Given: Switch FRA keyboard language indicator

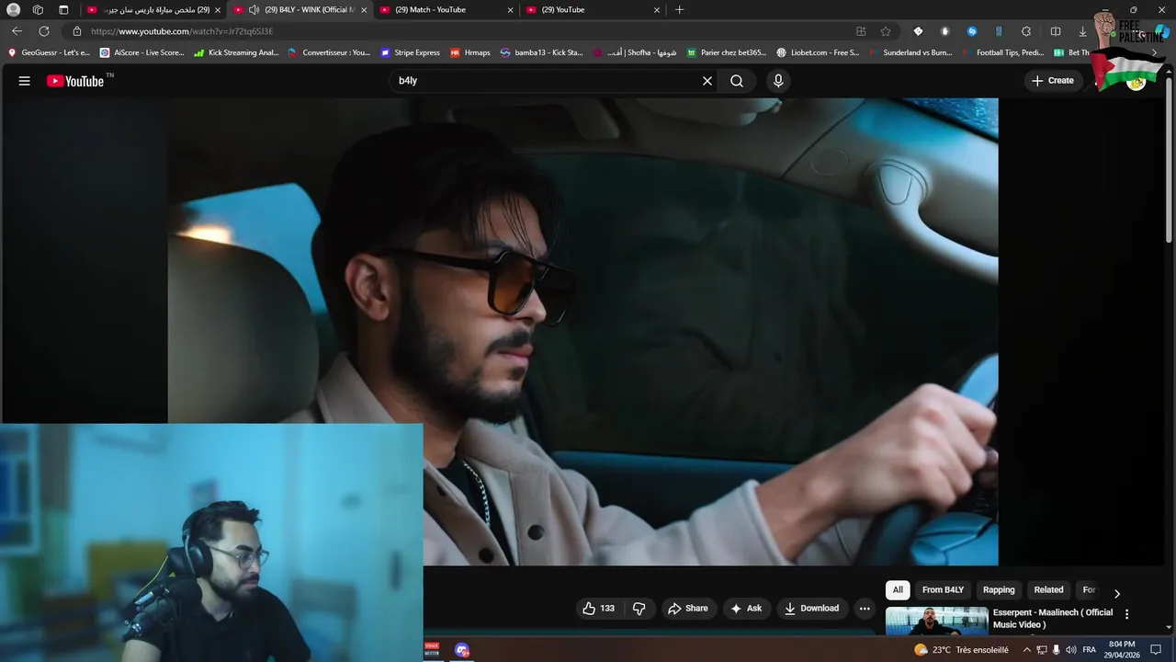Looking at the screenshot, I should [1089, 650].
